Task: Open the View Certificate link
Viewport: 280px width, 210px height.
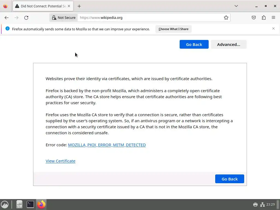Action: pos(60,161)
